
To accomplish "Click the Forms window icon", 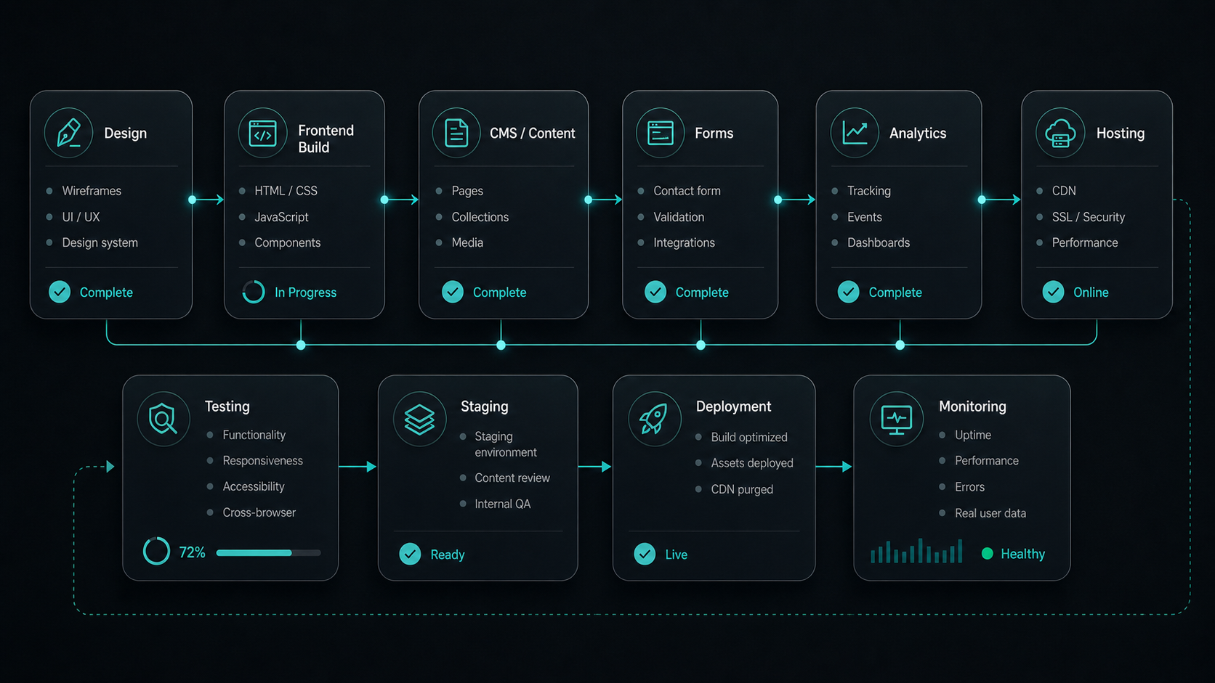I will [660, 133].
